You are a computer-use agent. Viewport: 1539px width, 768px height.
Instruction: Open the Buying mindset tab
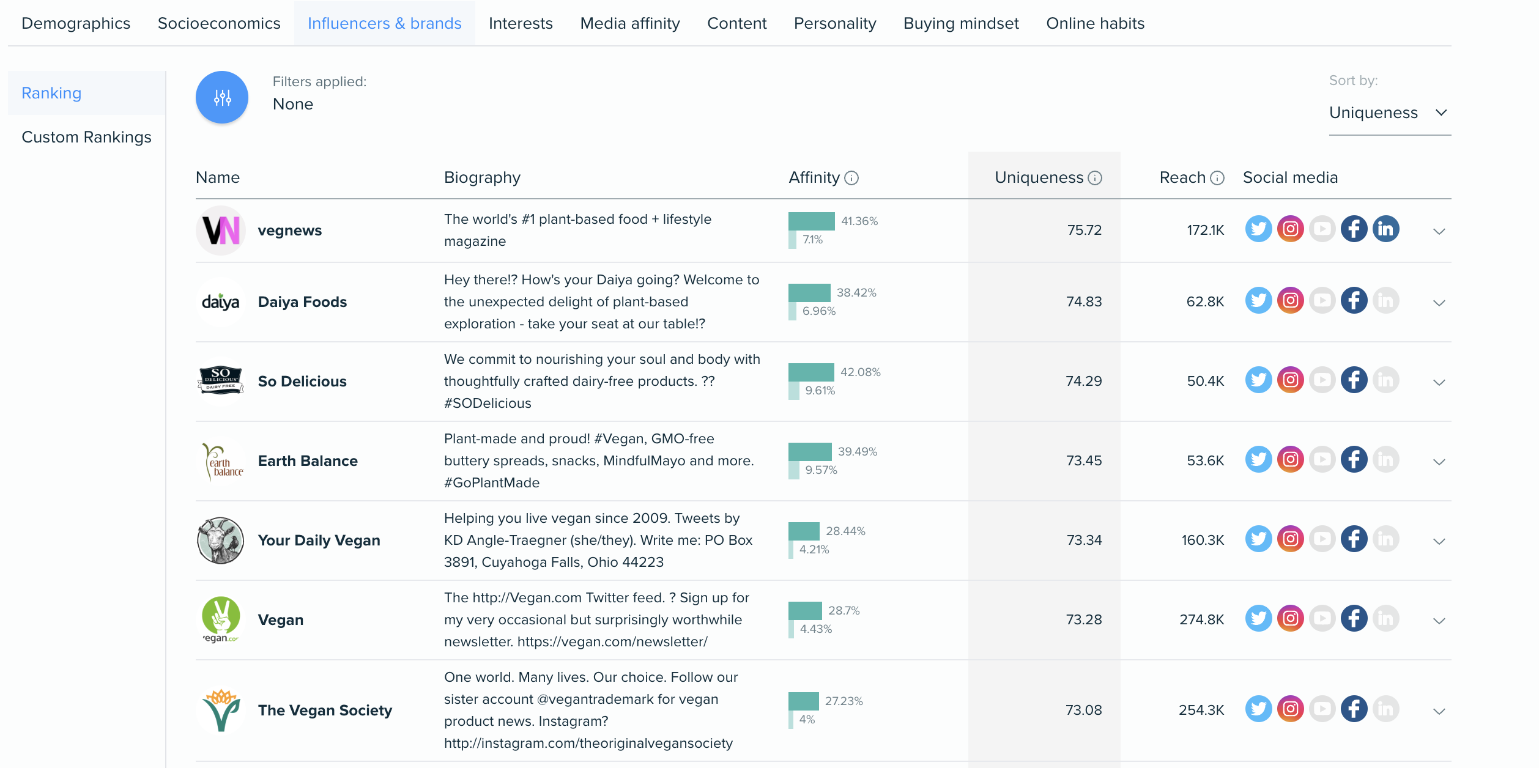(x=961, y=23)
